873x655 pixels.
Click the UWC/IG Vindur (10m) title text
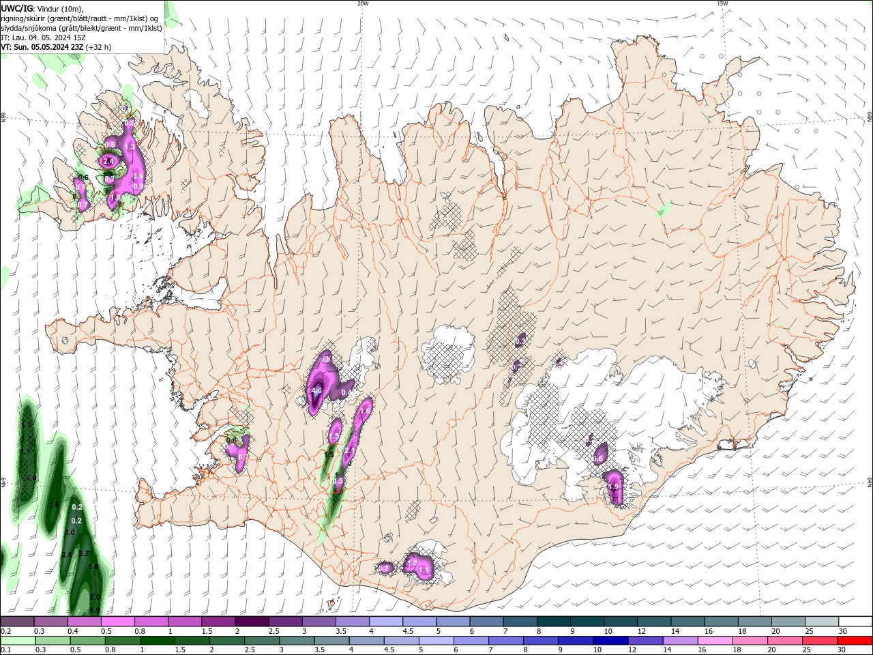(42, 8)
